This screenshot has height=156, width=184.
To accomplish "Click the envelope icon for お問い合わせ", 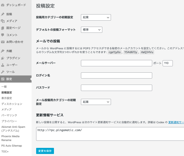I will point(3,42).
